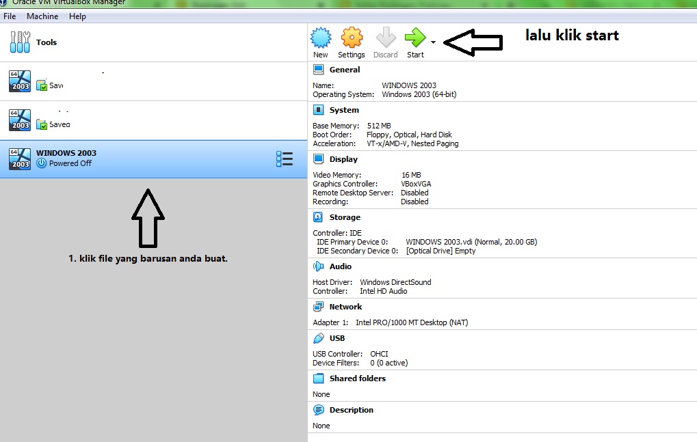This screenshot has height=442, width=697.
Task: Select the first saved 2003 VM icon
Action: click(20, 81)
